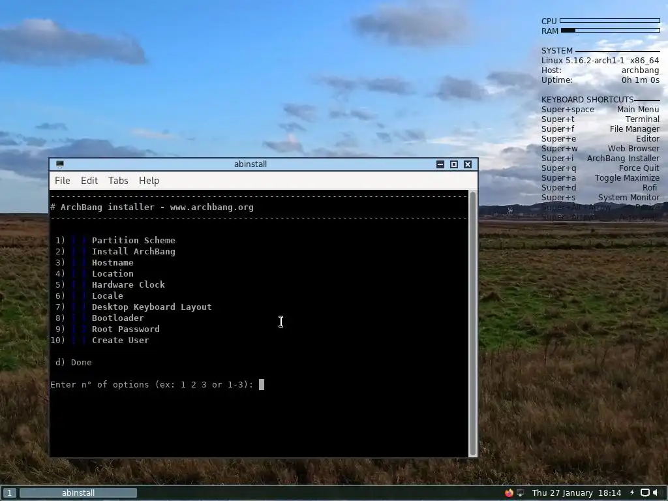Image resolution: width=668 pixels, height=501 pixels.
Task: Open the Help menu
Action: [x=149, y=181]
